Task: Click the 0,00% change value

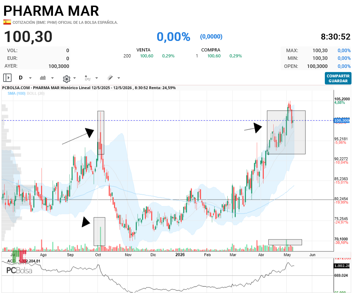Action: click(173, 37)
